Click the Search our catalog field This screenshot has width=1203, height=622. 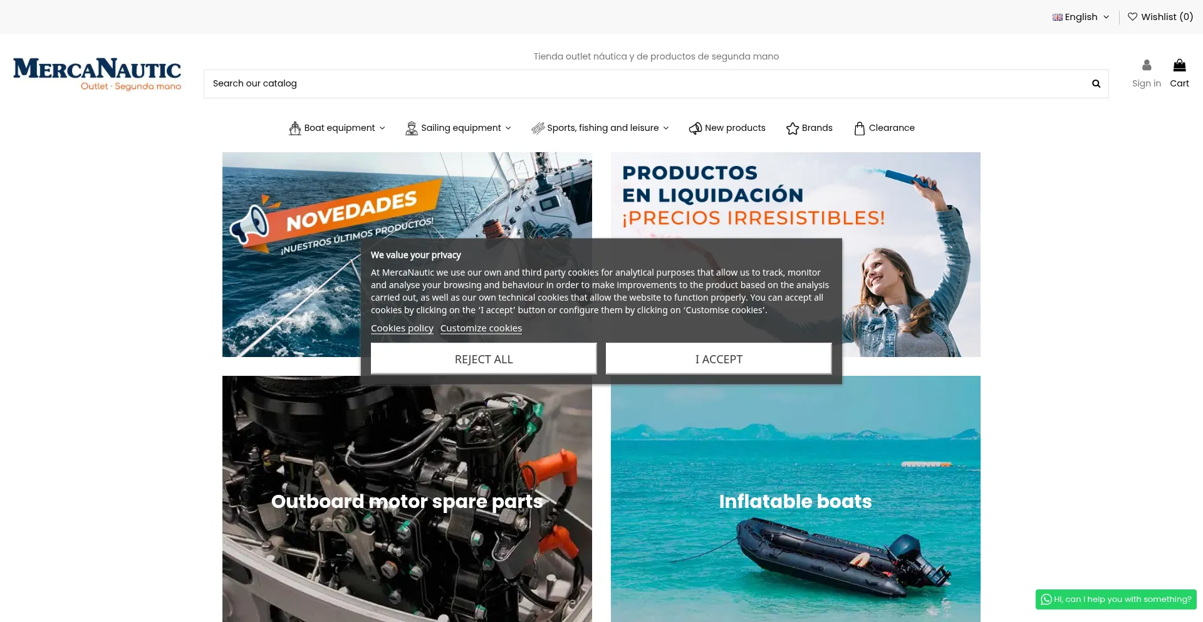pyautogui.click(x=645, y=84)
